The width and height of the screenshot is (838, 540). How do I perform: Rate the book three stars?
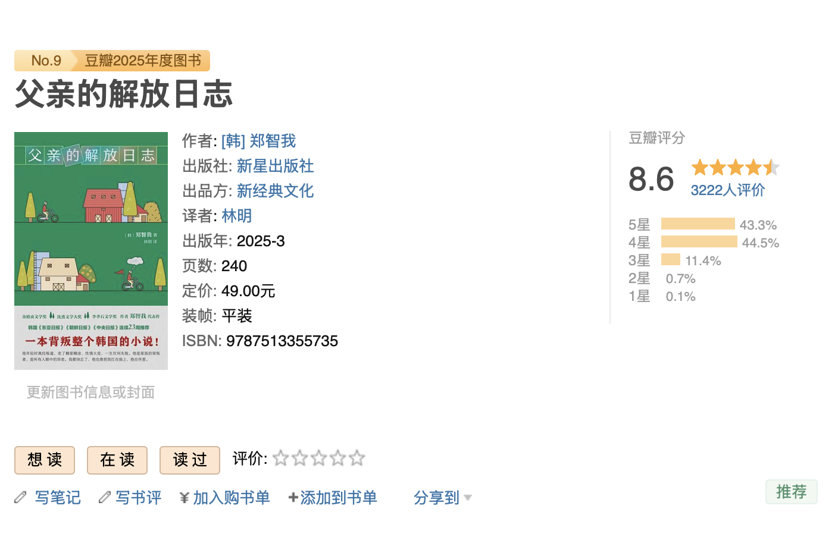point(319,458)
